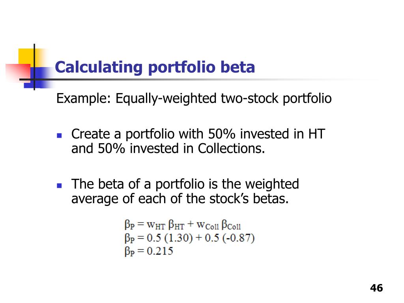This screenshot has height=303, width=404.
Task: Click the result line βP = 0.215
Action: (149, 251)
